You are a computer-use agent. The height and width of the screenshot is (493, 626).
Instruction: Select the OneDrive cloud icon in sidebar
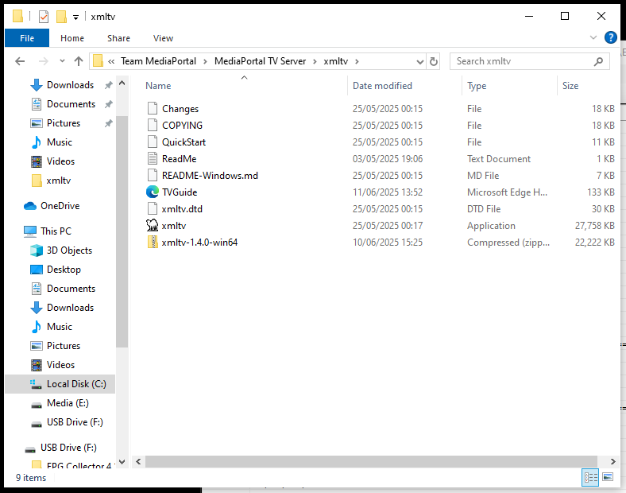click(30, 206)
